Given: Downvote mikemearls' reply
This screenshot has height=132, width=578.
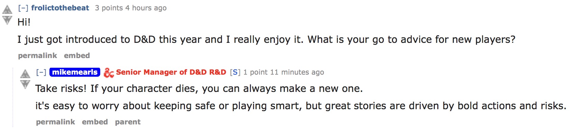Looking at the screenshot, I should coord(25,84).
